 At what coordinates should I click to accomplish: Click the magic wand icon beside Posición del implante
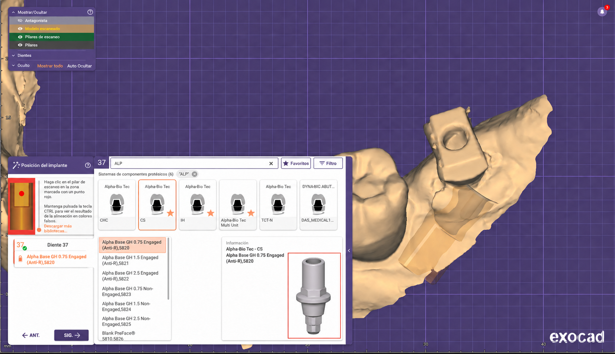[x=16, y=165]
